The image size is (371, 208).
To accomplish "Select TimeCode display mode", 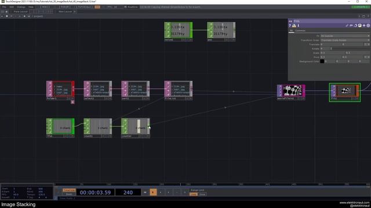I will 69,190.
